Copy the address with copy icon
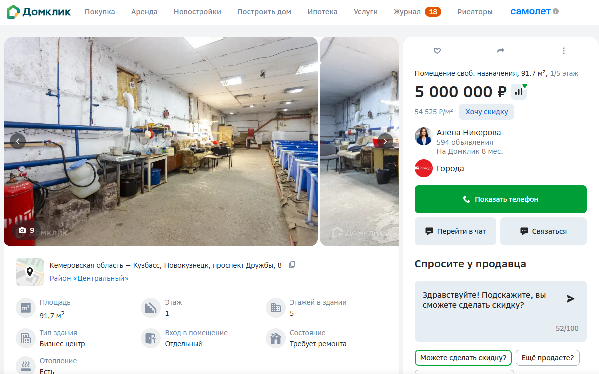 292,265
